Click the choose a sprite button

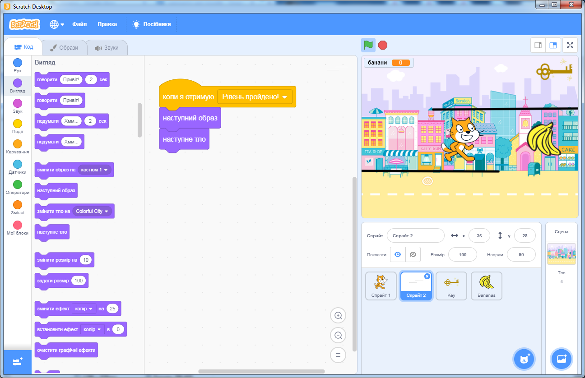pos(524,359)
